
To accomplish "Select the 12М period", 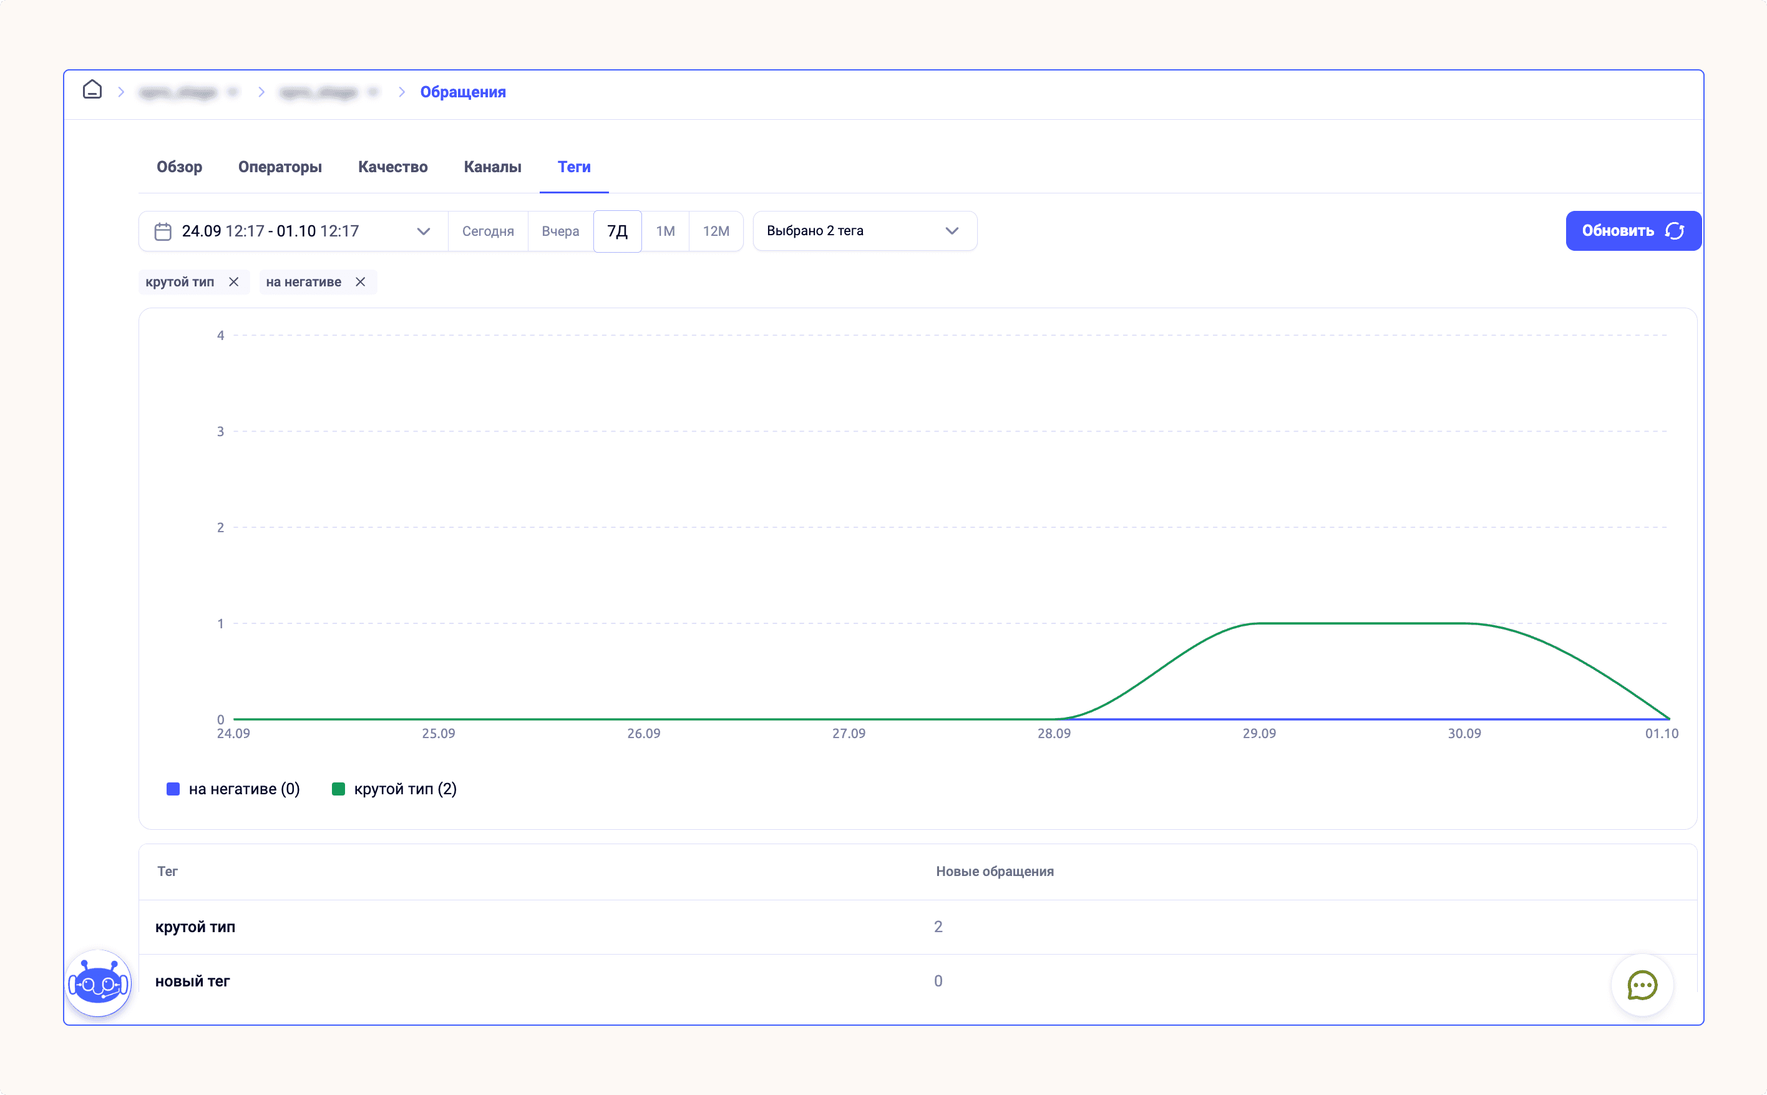I will point(716,231).
